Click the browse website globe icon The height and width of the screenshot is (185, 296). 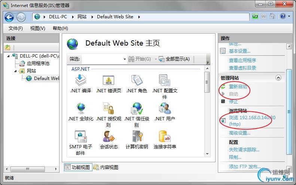(223, 120)
